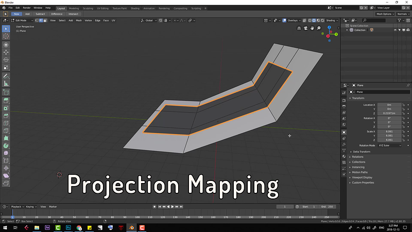
Task: Open the Render properties tab icon
Action: coord(344,100)
